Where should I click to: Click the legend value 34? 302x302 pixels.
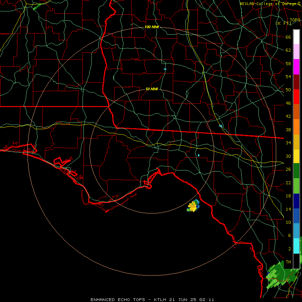pyautogui.click(x=288, y=143)
